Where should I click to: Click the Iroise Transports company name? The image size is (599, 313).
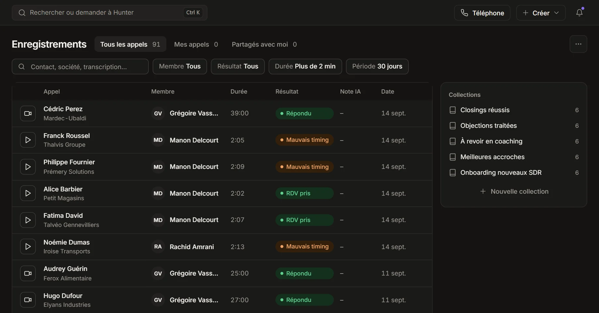point(67,251)
